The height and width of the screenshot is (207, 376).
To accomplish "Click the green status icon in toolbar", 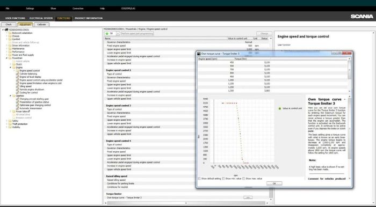I will tap(107, 34).
